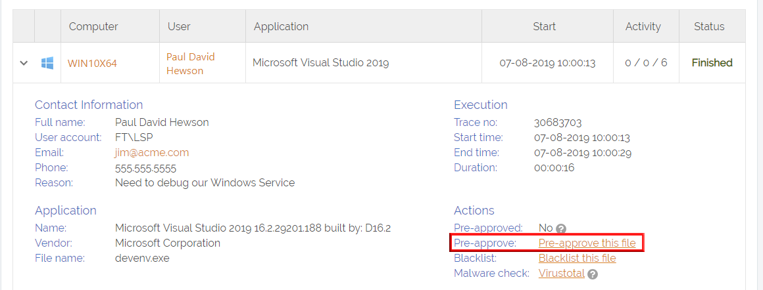
Task: Click the 0 / 0 / 6 activity cell
Action: point(646,63)
